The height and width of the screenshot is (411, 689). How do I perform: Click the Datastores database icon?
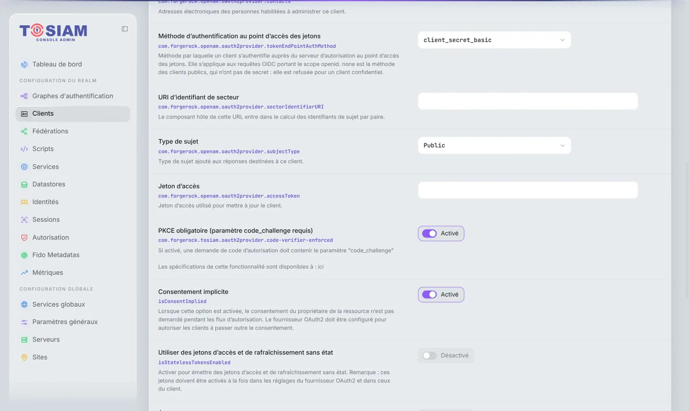(24, 184)
